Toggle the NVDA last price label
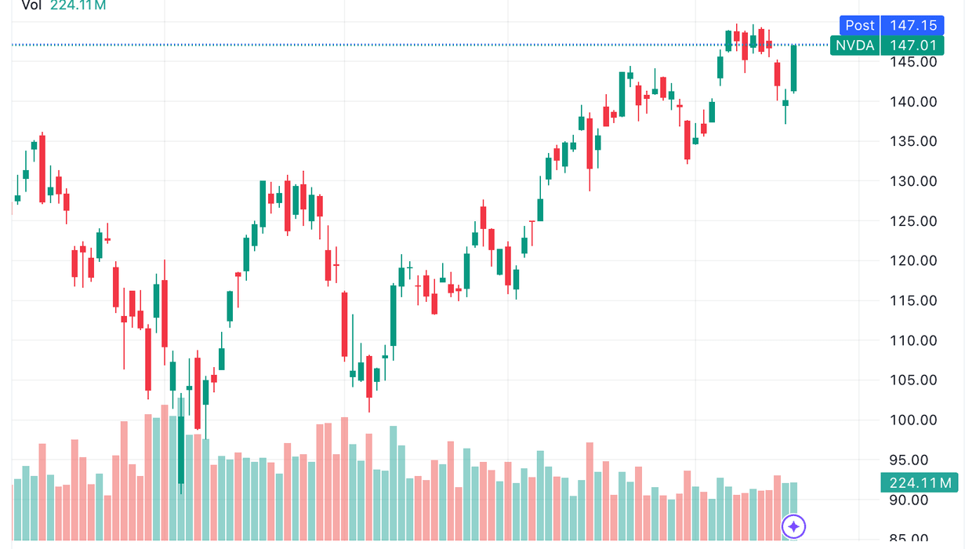 pyautogui.click(x=855, y=45)
